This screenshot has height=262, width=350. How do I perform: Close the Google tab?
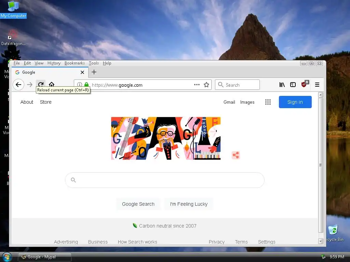(82, 72)
